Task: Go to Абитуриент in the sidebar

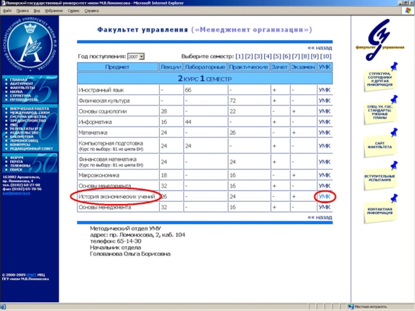Action: pyautogui.click(x=21, y=83)
